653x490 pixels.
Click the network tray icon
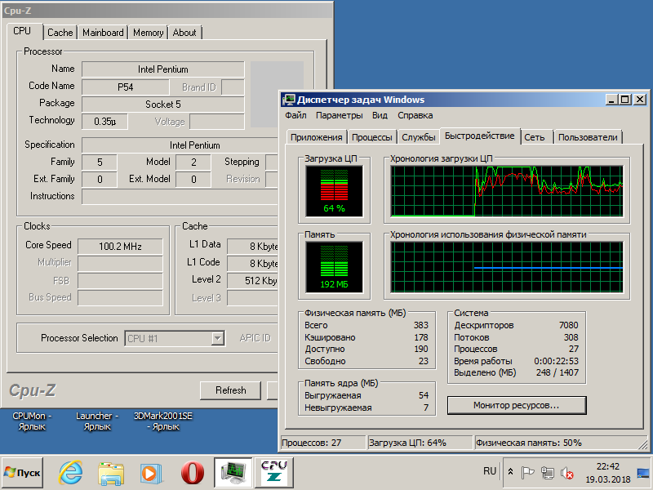[x=548, y=472]
